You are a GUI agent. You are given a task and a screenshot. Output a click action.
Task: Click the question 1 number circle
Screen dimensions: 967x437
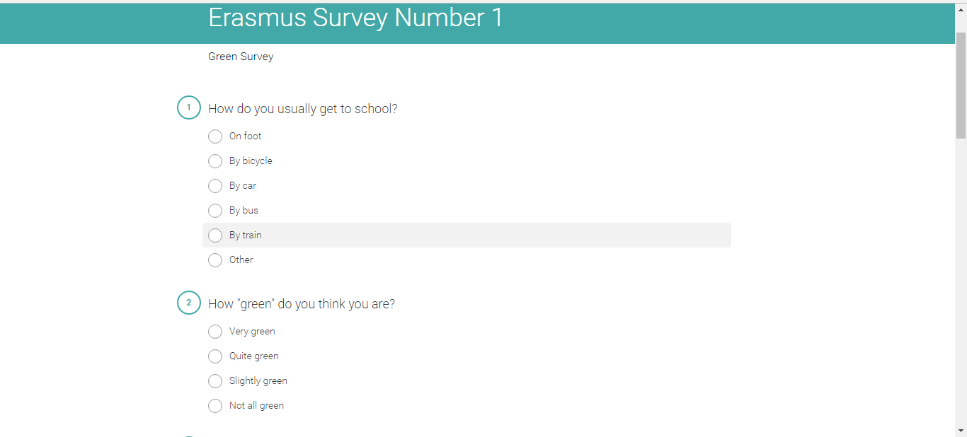click(189, 107)
